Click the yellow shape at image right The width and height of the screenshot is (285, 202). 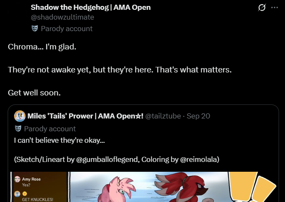tap(252, 186)
